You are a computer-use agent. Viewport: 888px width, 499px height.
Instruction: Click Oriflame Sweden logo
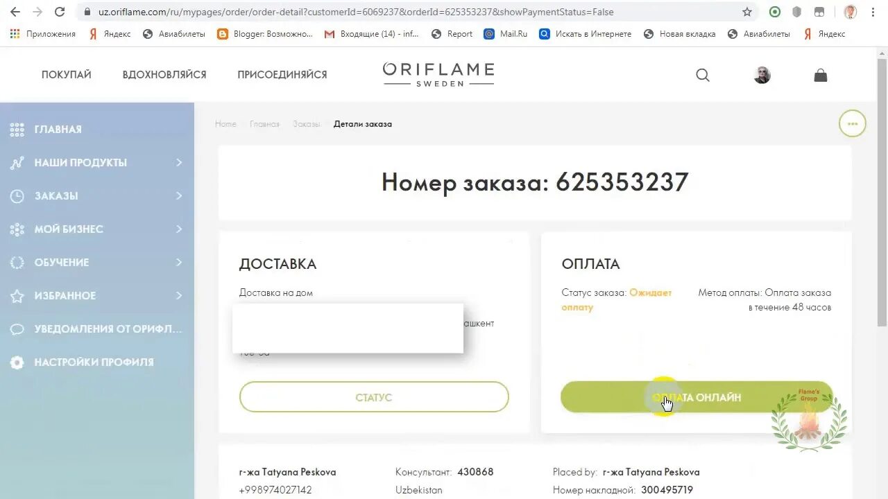coord(438,74)
